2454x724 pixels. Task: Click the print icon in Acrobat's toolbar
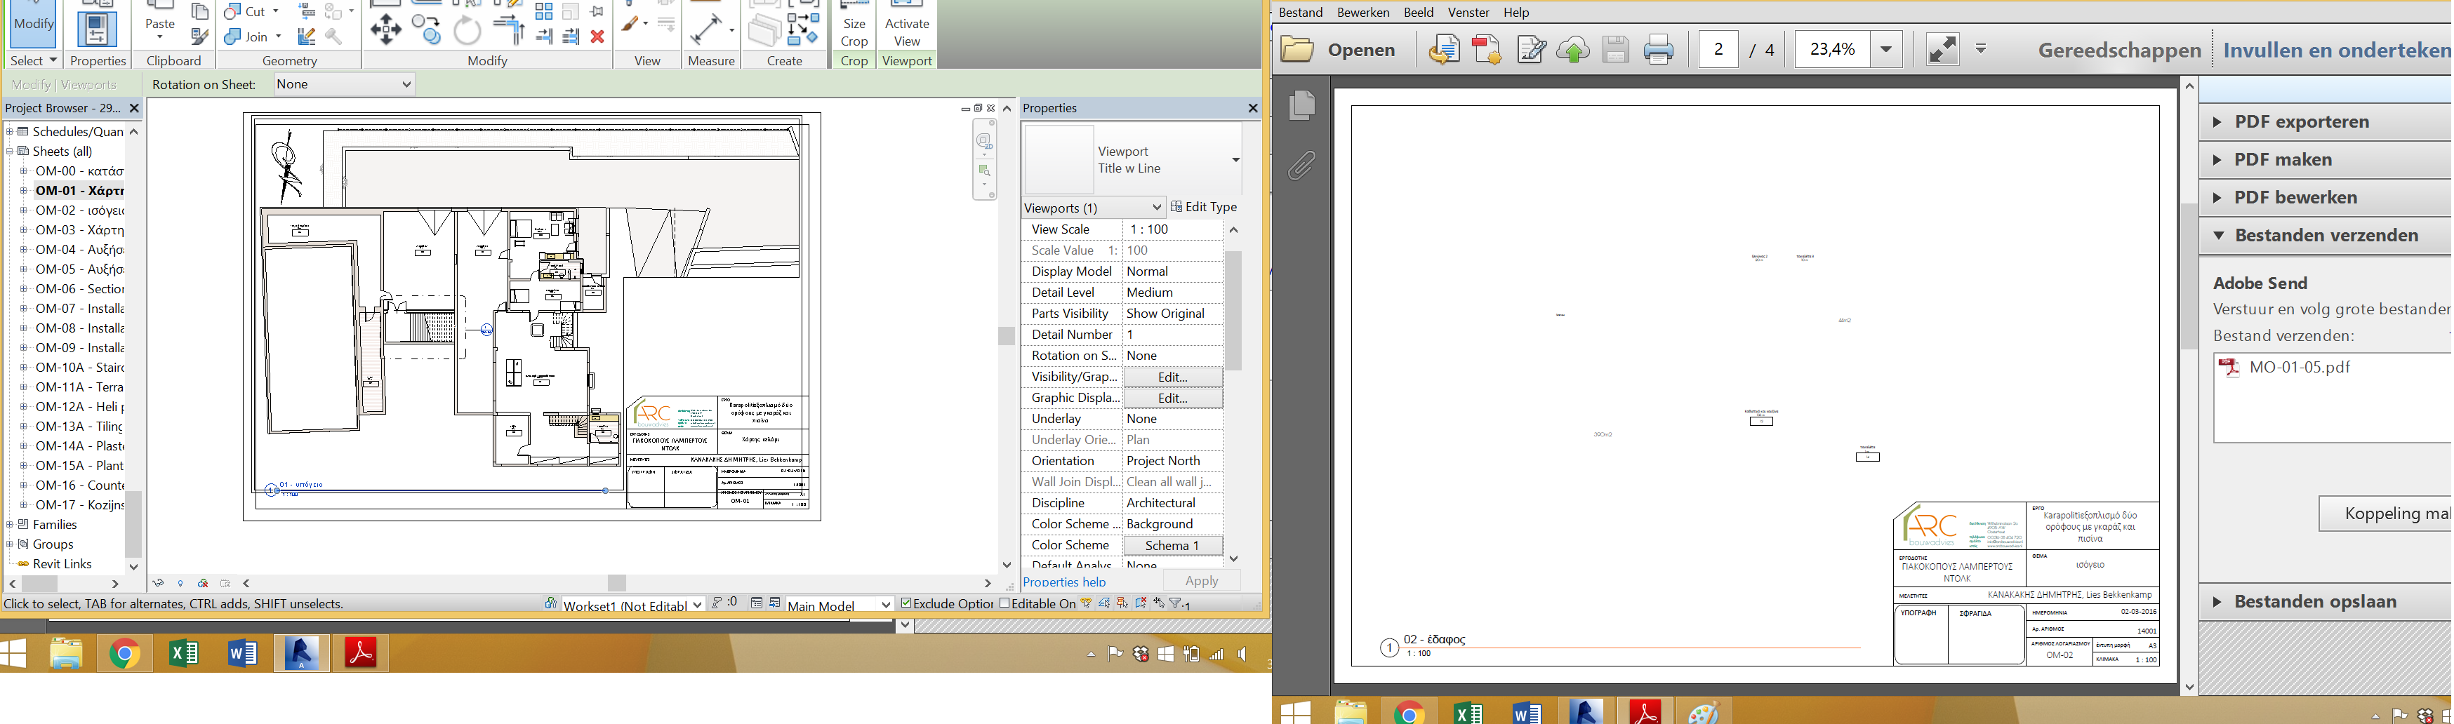(1659, 48)
